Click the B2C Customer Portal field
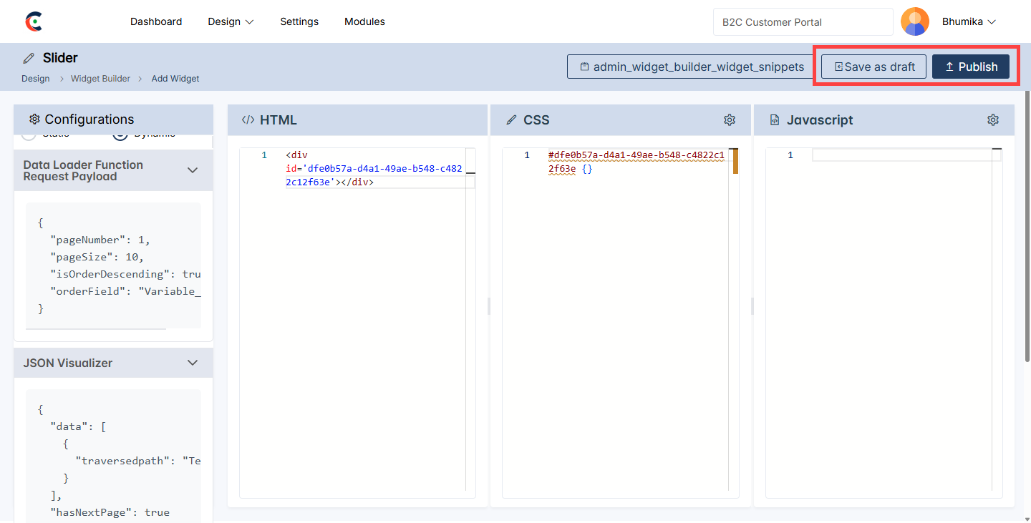Screen dimensions: 1031x523 click(803, 22)
